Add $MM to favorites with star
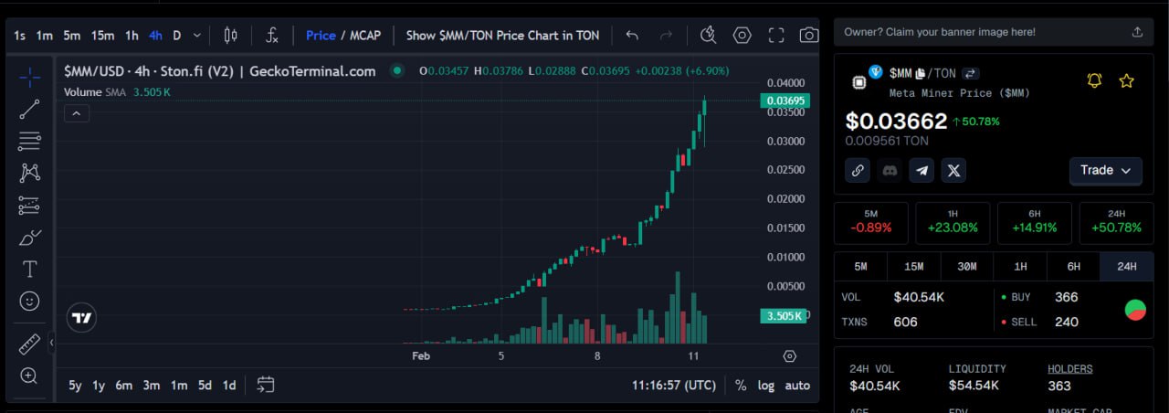Screen dimensions: 1169x413 [x=1126, y=81]
